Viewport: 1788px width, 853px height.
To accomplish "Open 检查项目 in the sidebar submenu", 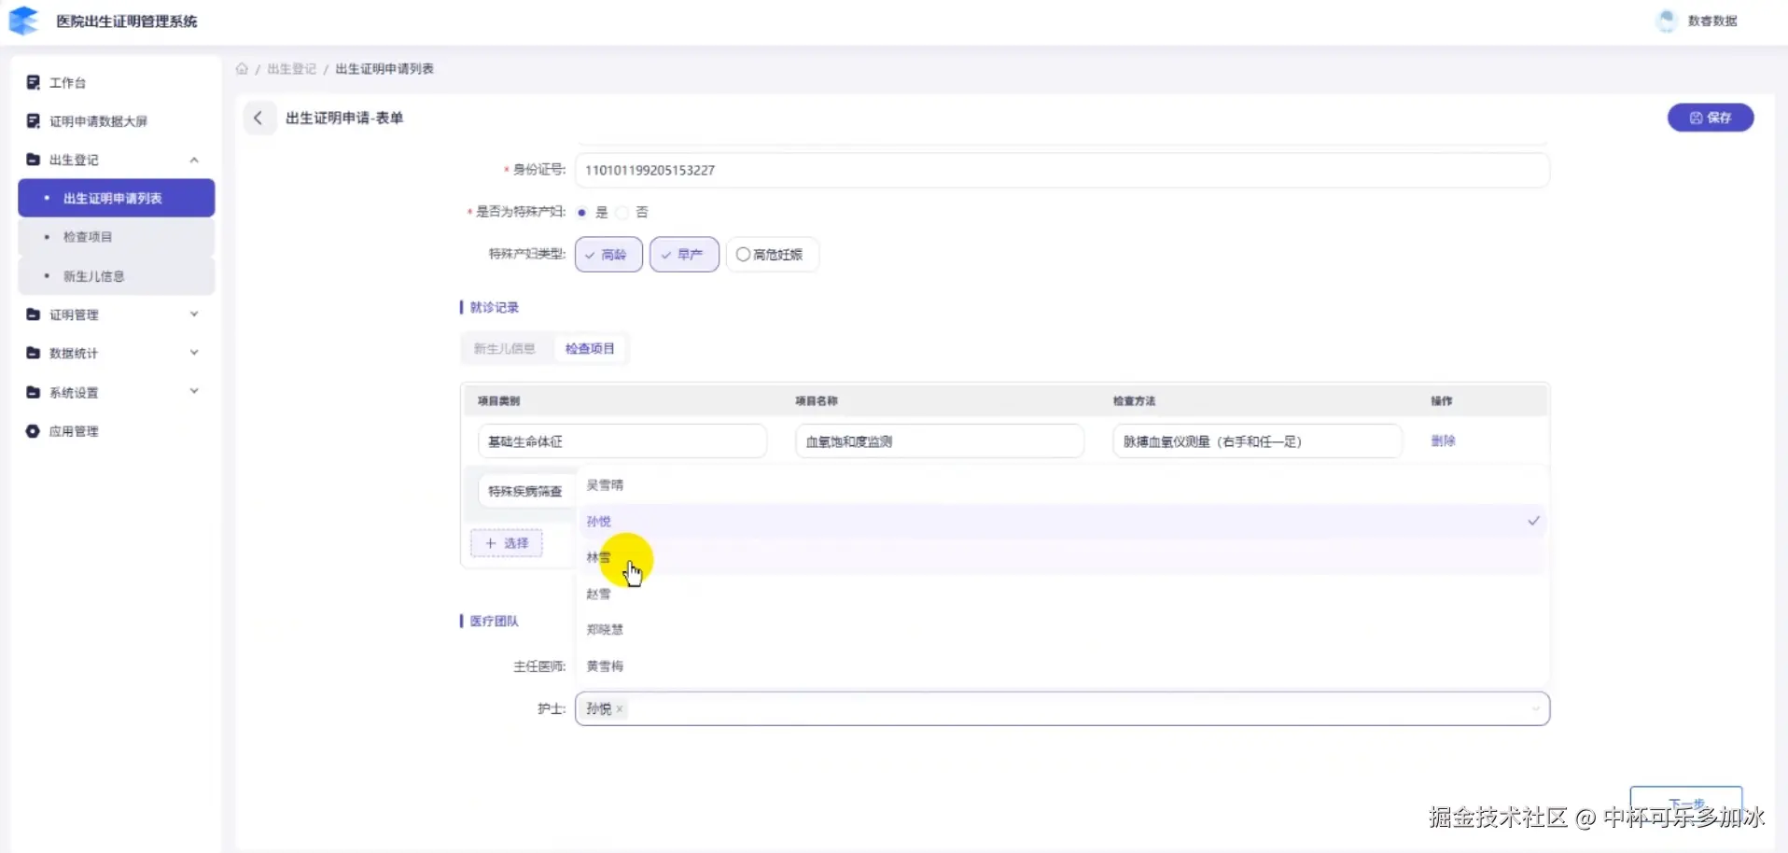I will click(88, 237).
